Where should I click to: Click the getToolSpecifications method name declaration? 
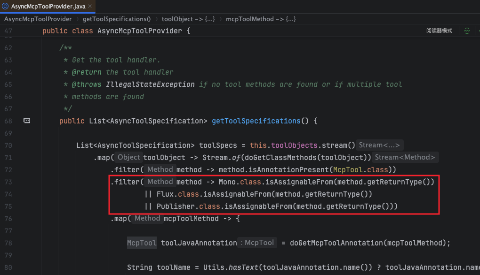click(256, 121)
